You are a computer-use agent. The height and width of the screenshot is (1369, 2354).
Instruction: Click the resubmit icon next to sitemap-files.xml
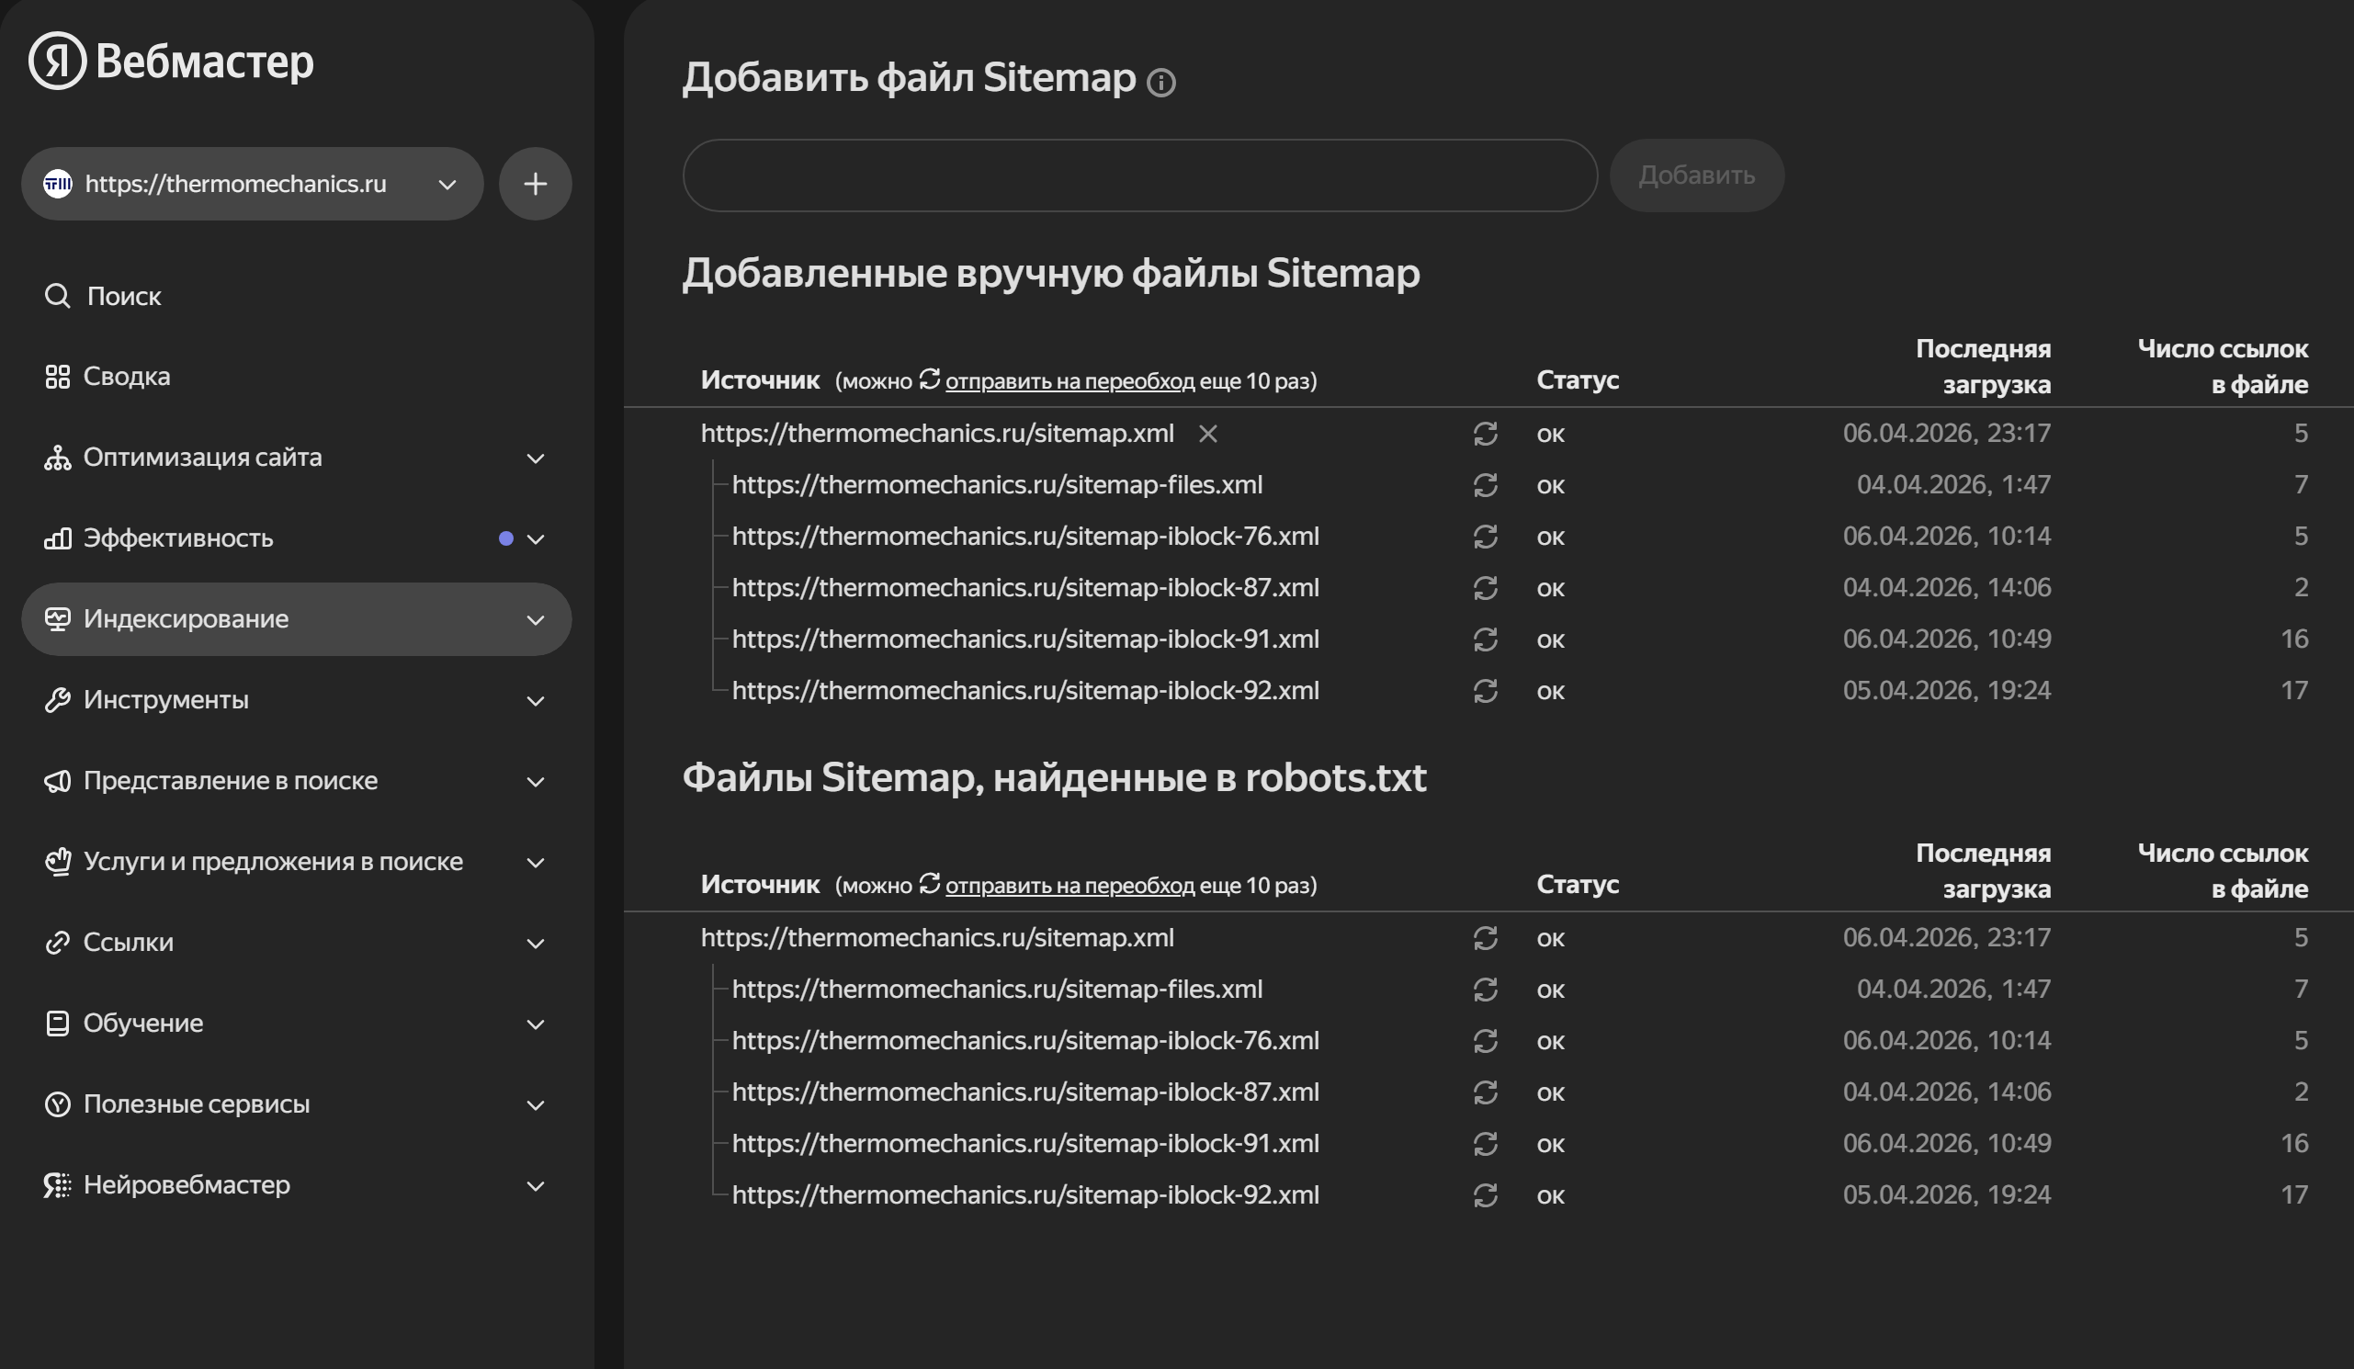tap(1485, 484)
